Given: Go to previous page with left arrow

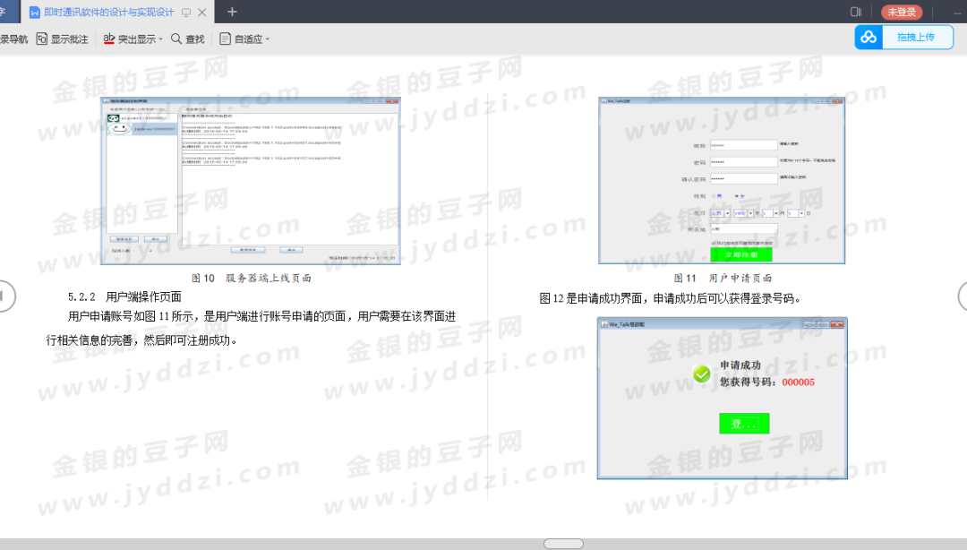Looking at the screenshot, I should point(5,296).
